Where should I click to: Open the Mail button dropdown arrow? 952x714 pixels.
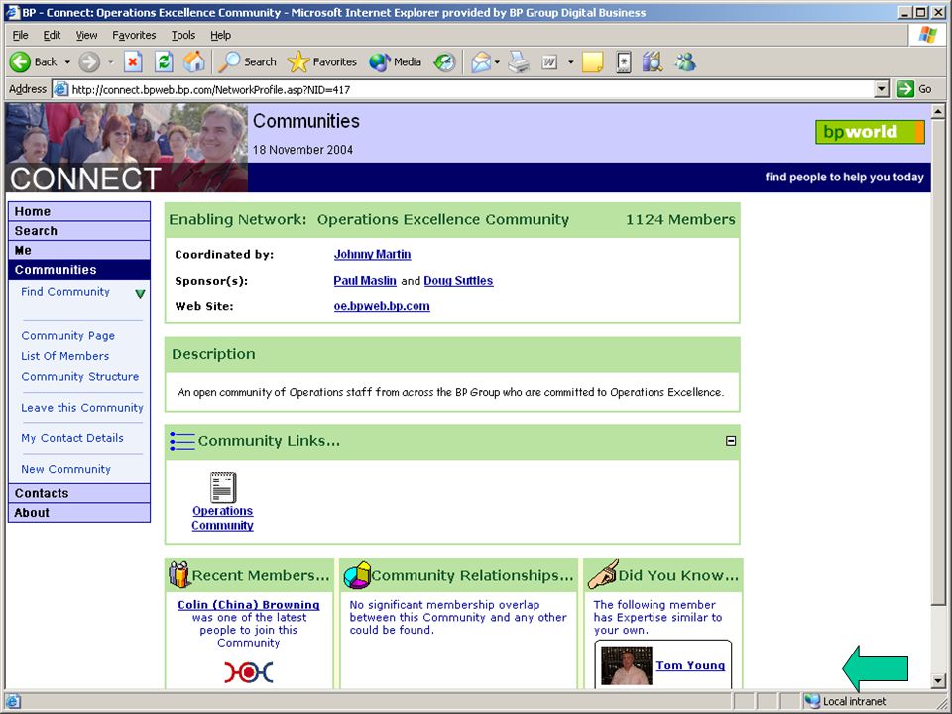point(497,61)
